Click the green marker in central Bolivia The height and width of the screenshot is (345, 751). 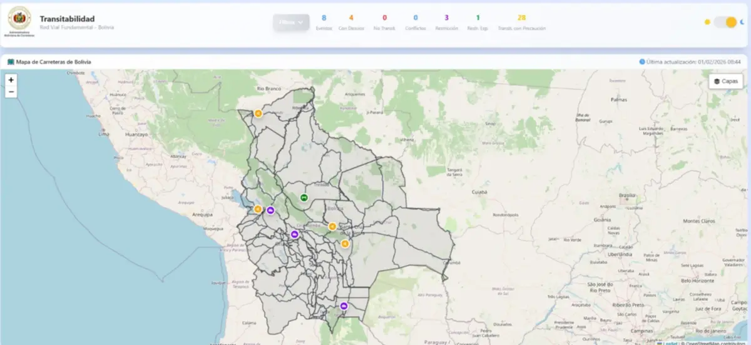click(x=304, y=197)
